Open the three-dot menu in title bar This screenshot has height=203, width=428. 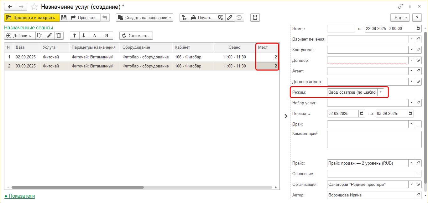[x=410, y=6]
